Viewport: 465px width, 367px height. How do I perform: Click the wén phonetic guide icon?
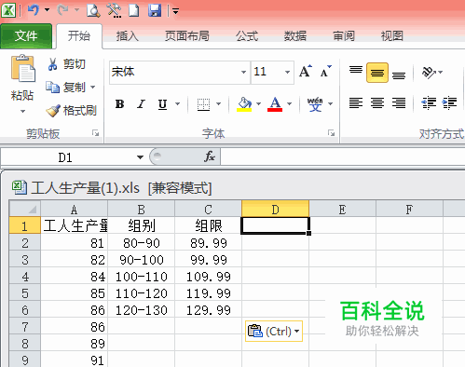315,104
